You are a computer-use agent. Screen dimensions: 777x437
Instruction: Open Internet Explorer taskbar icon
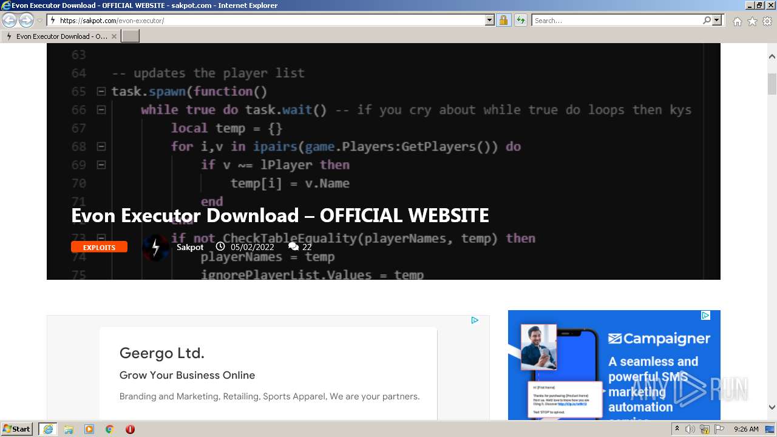(x=48, y=429)
